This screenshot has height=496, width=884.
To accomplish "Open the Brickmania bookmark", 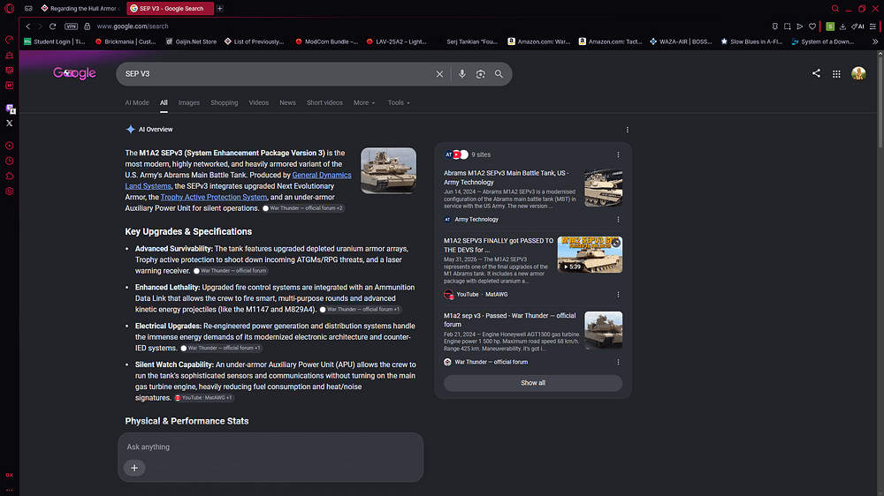I will point(126,41).
